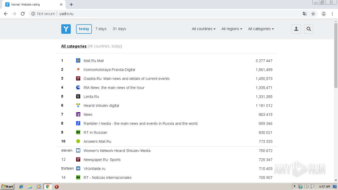Click the Chrome taskbar icon
The height and width of the screenshot is (190, 338).
coord(48,187)
